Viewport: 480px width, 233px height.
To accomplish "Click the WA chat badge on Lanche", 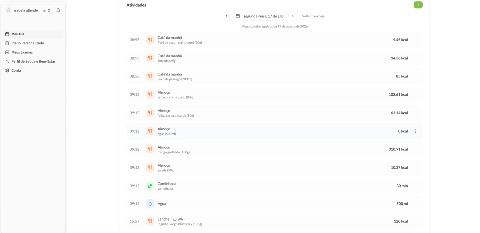I will click(178, 219).
